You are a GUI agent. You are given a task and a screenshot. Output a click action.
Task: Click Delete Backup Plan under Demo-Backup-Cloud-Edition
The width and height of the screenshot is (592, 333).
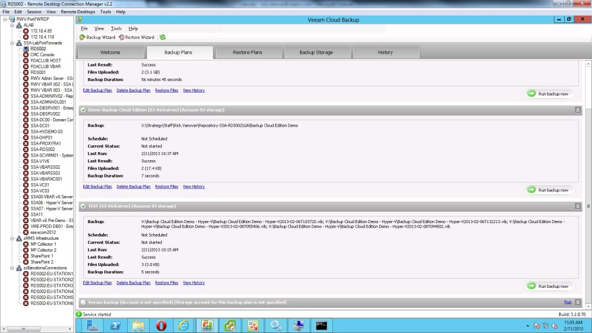[134, 187]
